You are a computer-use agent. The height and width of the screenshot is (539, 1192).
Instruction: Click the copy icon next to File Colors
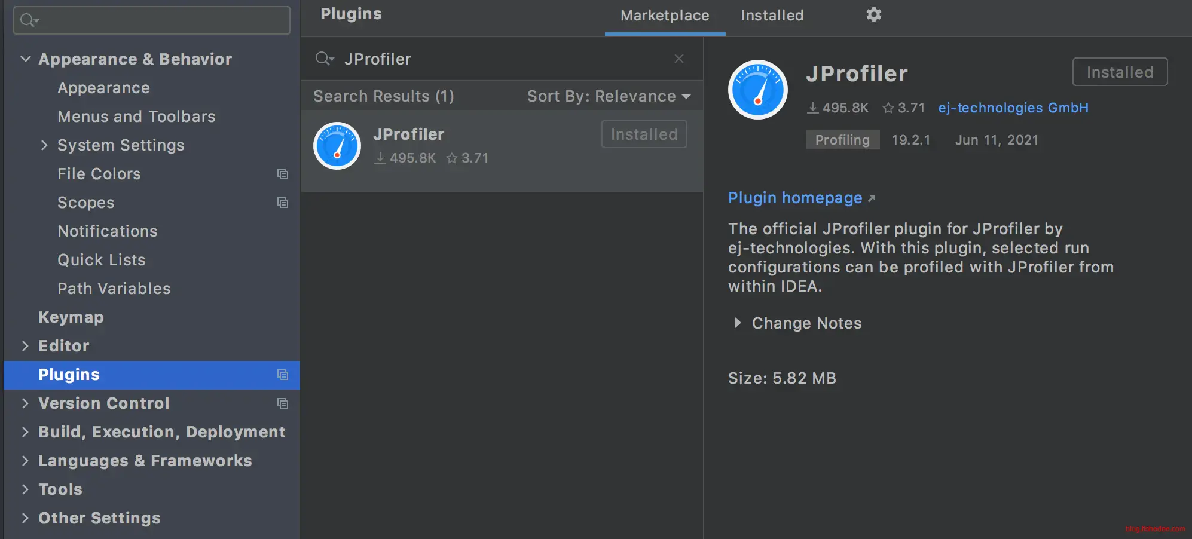[283, 174]
